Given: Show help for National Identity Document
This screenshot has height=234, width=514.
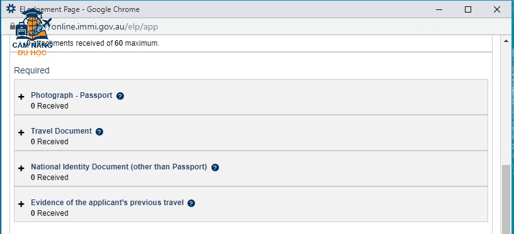Looking at the screenshot, I should [x=215, y=168].
